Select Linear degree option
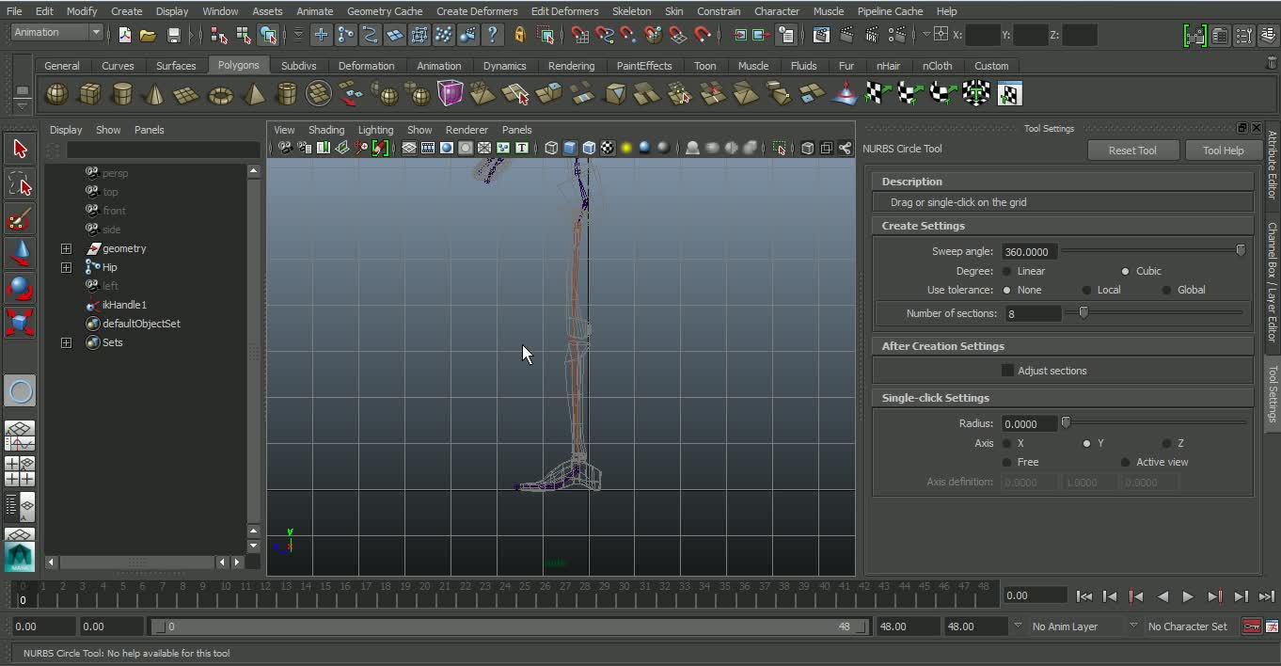The width and height of the screenshot is (1281, 666). (1007, 271)
